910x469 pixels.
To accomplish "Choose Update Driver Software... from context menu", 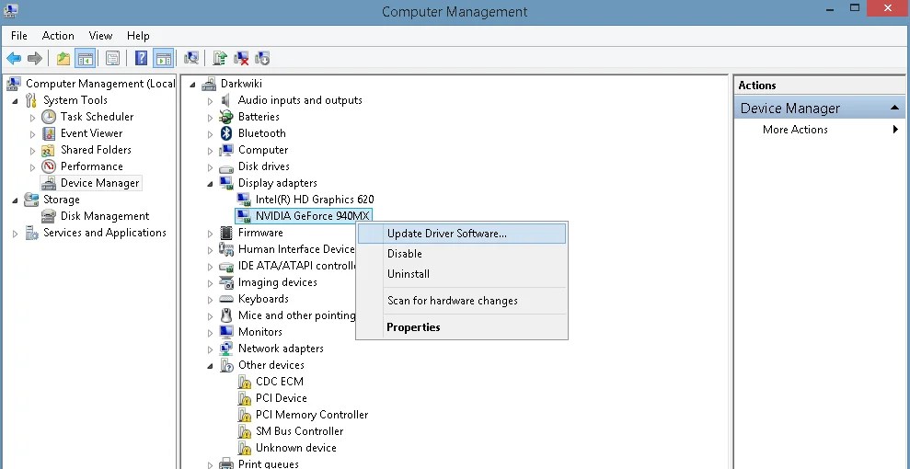I will [461, 234].
